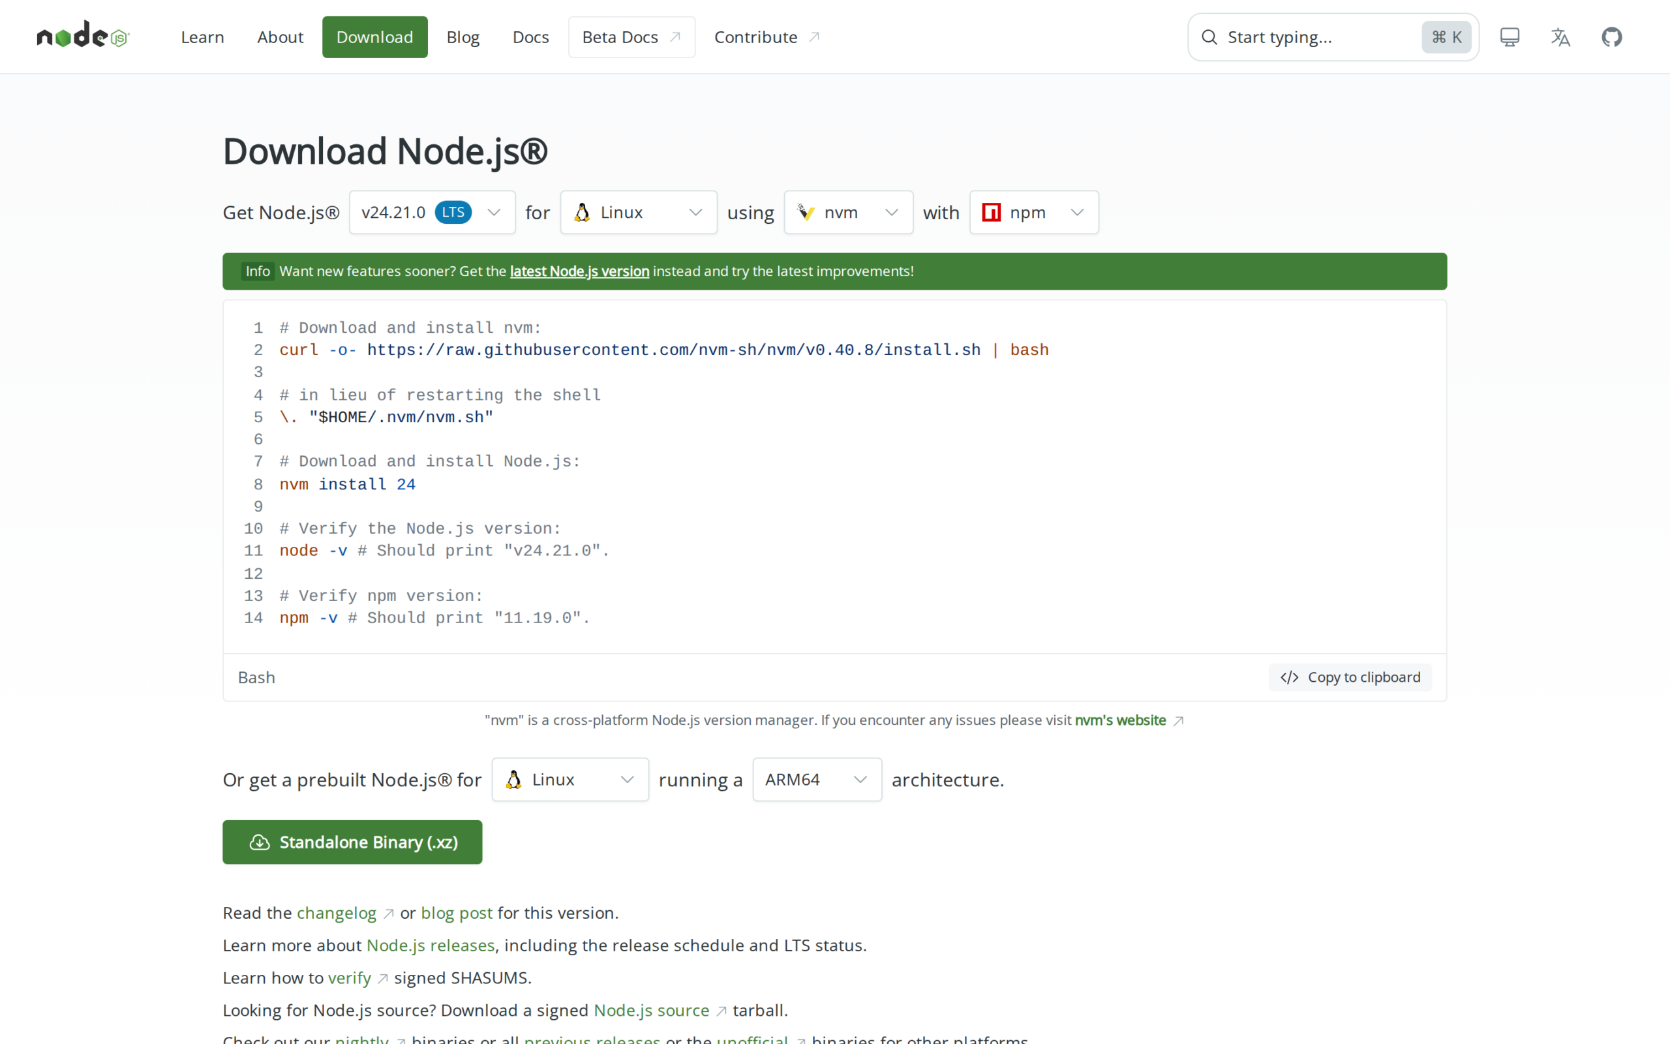Viewport: 1670px width, 1044px height.
Task: Click the external arrow beside Contribute
Action: [x=814, y=37]
